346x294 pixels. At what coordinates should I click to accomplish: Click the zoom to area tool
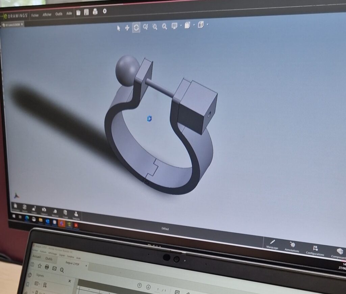coord(155,27)
